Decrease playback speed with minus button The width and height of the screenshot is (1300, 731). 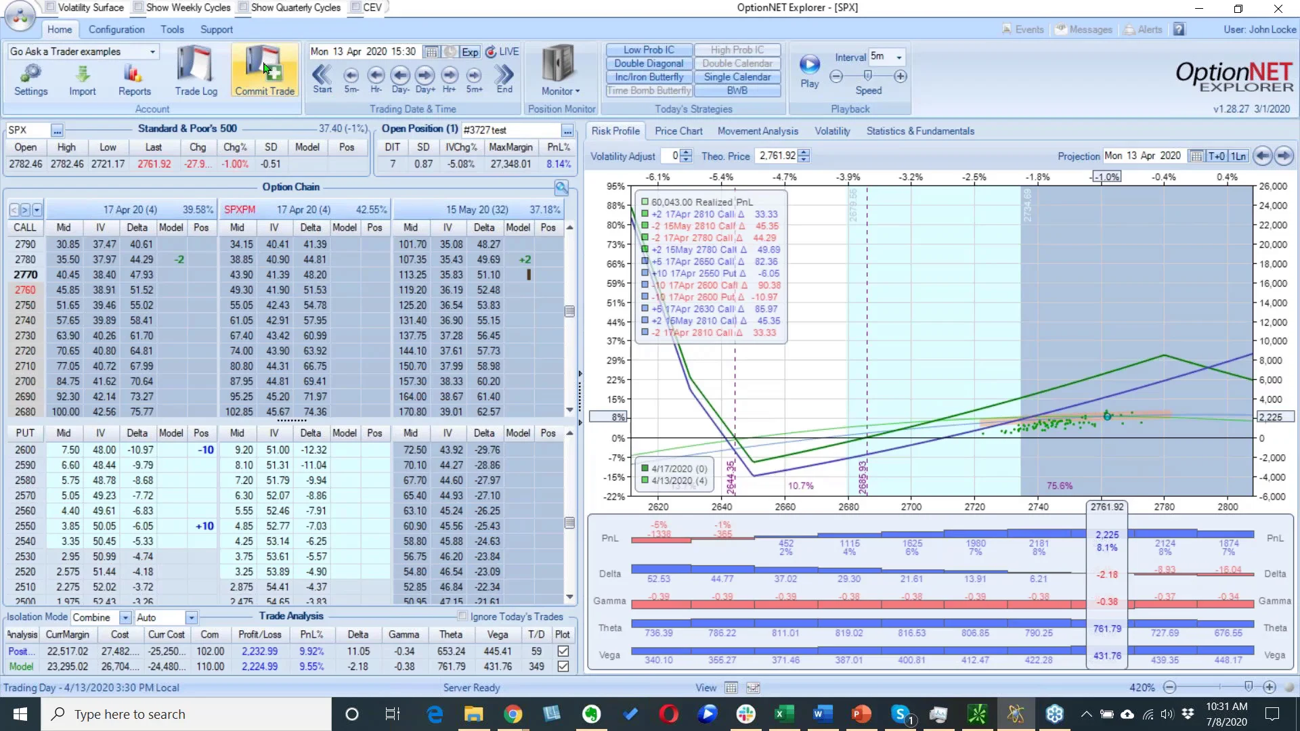(836, 76)
